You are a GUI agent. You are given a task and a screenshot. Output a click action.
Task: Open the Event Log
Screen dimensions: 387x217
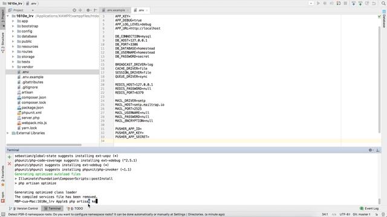click(369, 209)
